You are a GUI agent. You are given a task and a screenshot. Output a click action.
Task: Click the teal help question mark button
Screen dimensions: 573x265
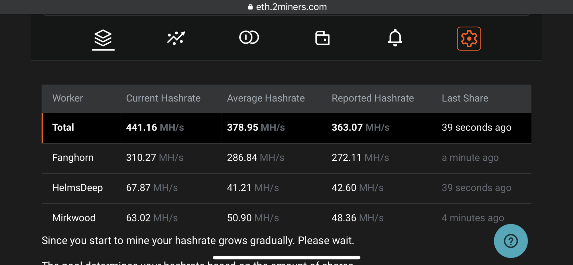(511, 241)
